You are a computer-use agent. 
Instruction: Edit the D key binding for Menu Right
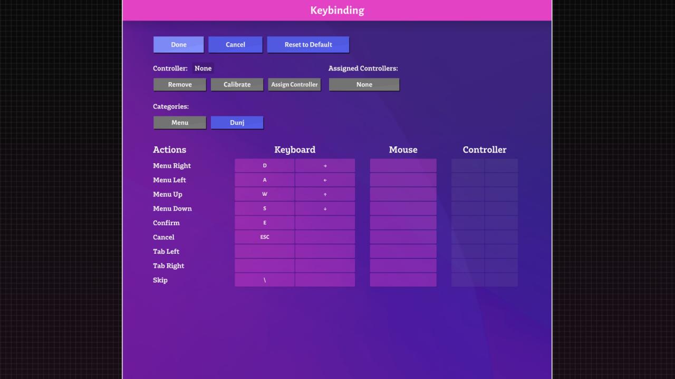tap(265, 166)
